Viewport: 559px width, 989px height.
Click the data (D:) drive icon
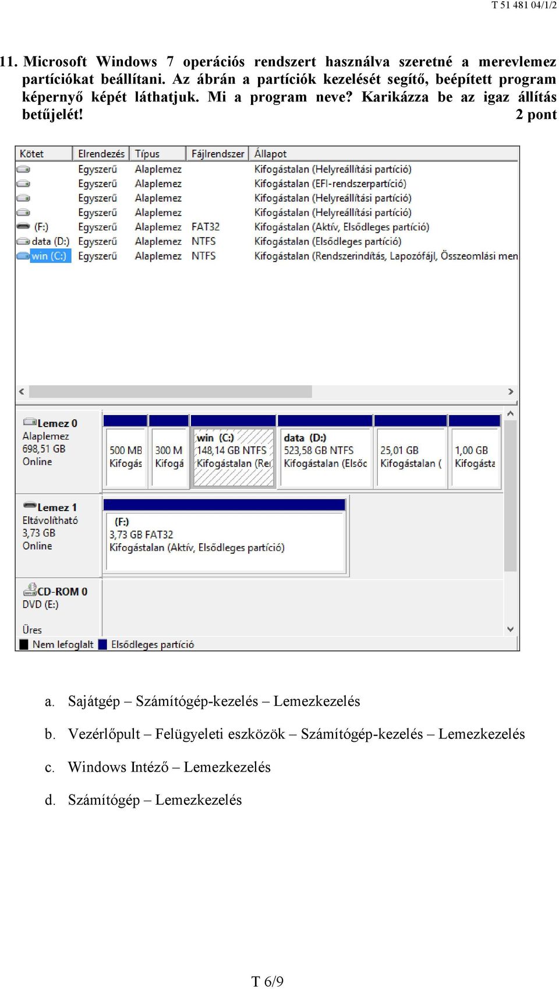pyautogui.click(x=23, y=241)
